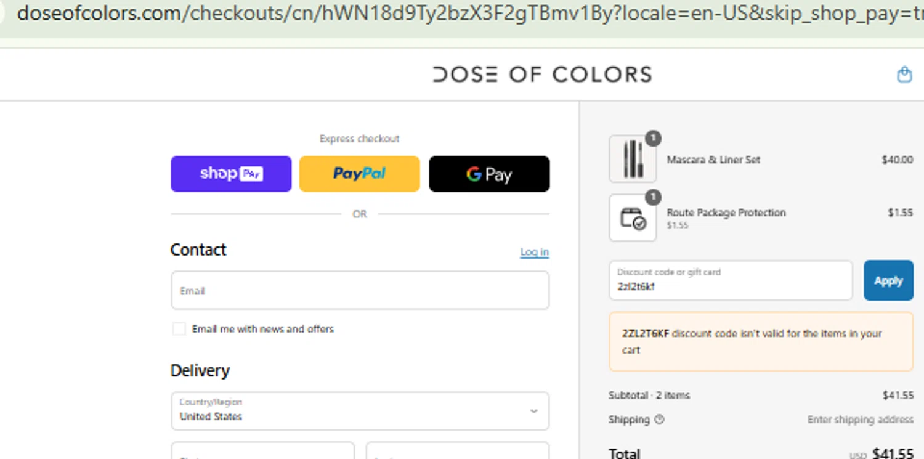This screenshot has height=459, width=924.
Task: Click the Route Package Protection product icon
Action: click(x=633, y=218)
